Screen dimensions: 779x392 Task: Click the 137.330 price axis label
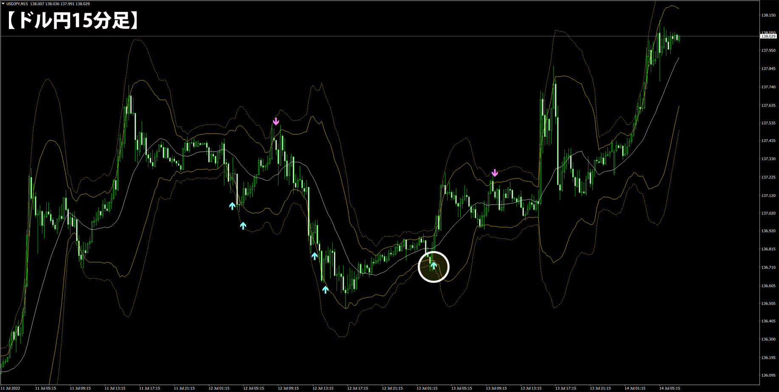[768, 159]
